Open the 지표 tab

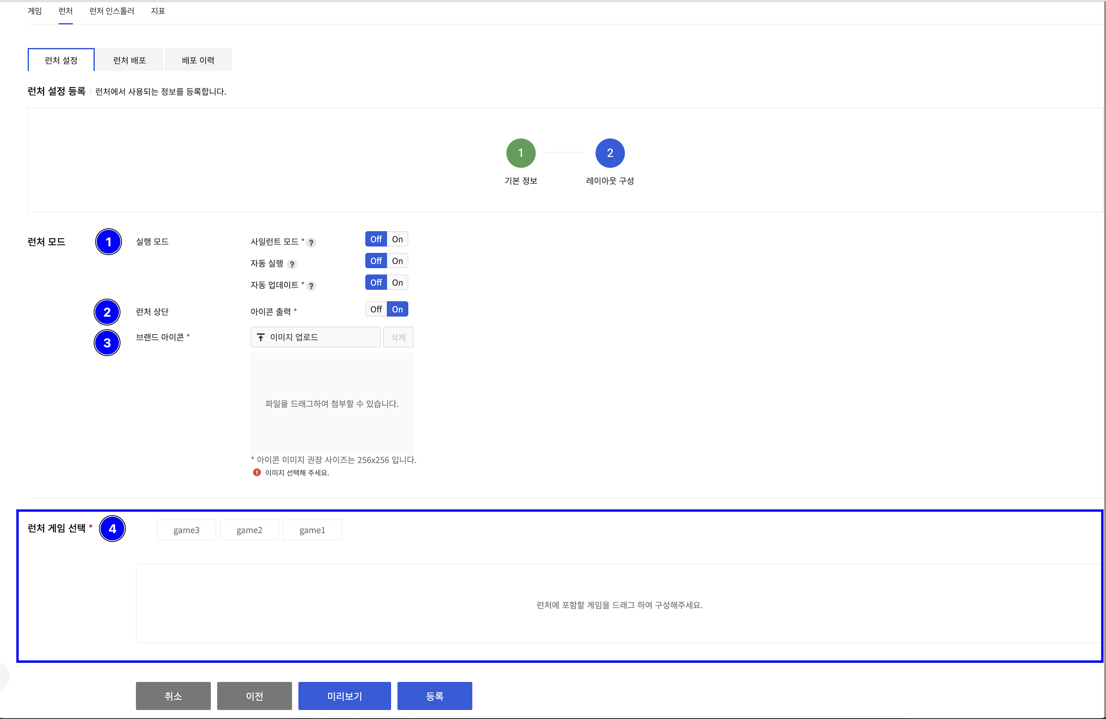(x=158, y=11)
